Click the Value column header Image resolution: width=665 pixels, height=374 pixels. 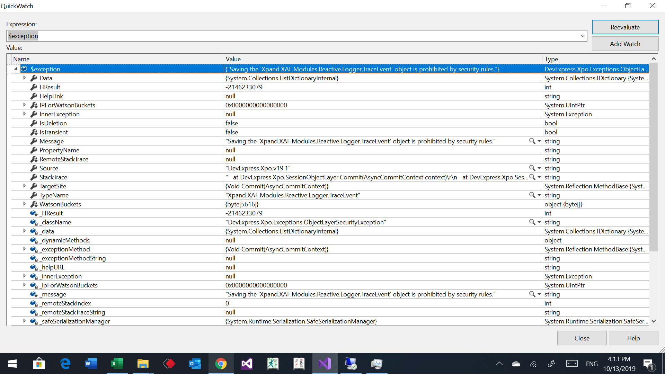tap(383, 59)
